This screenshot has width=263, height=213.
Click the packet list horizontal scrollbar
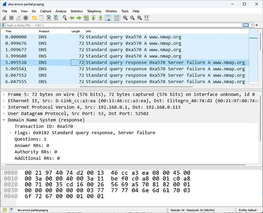pyautogui.click(x=136, y=87)
